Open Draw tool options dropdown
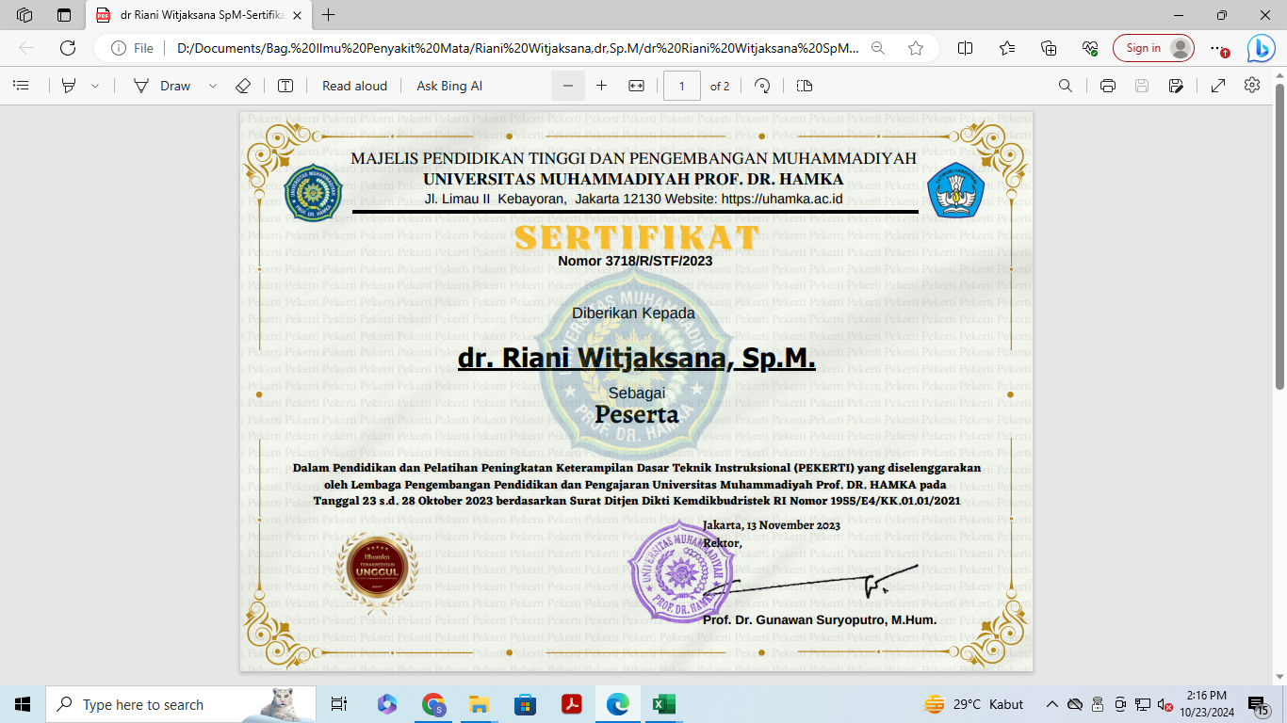The height and width of the screenshot is (723, 1287). pos(213,86)
